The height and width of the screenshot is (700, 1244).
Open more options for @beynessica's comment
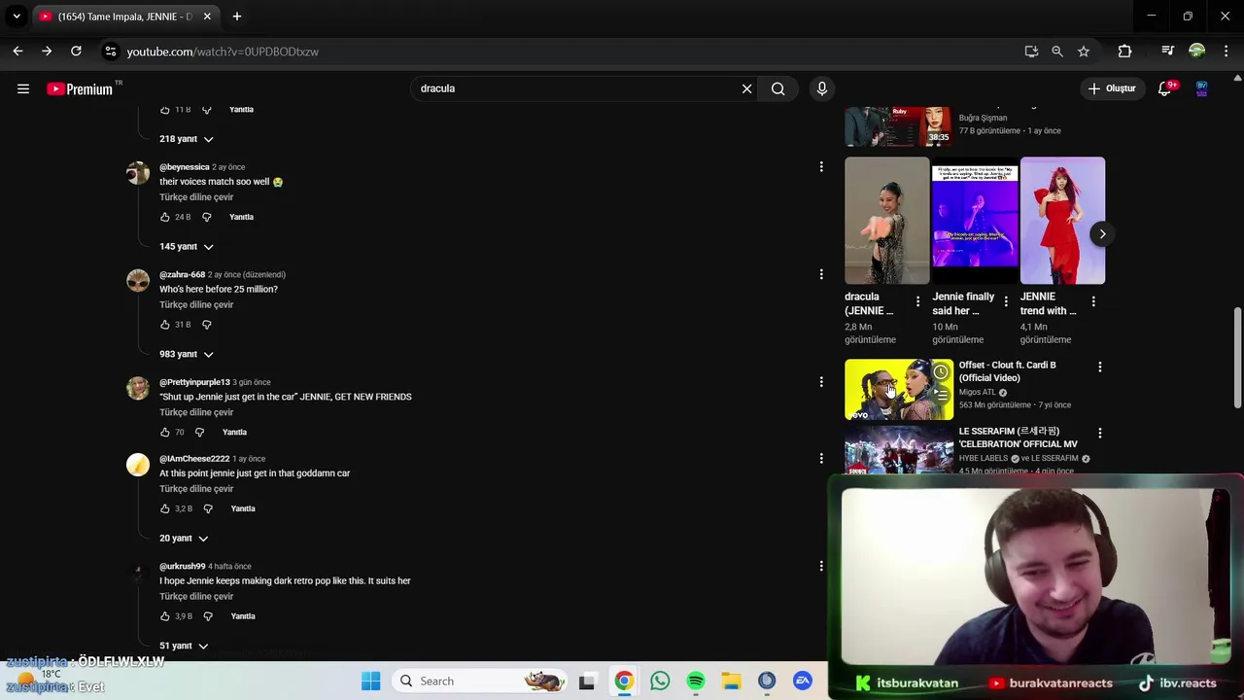[x=821, y=167]
